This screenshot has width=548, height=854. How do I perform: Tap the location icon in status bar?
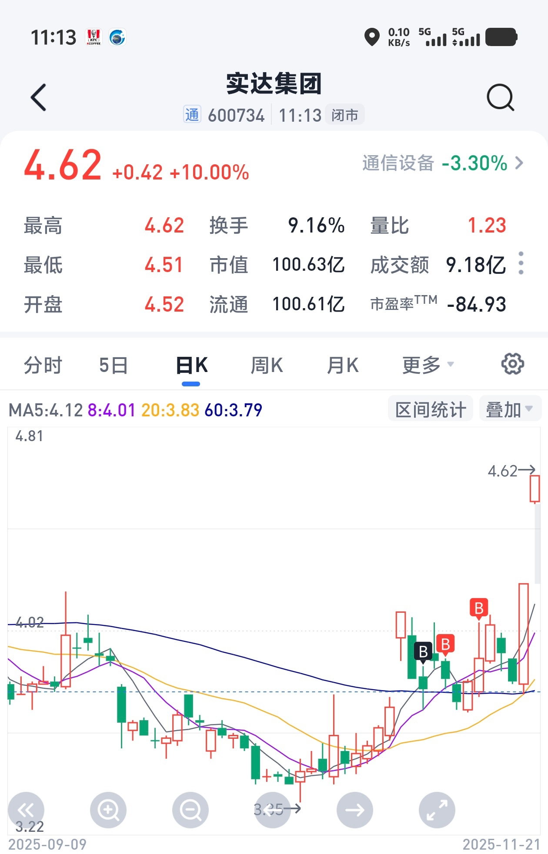(372, 37)
